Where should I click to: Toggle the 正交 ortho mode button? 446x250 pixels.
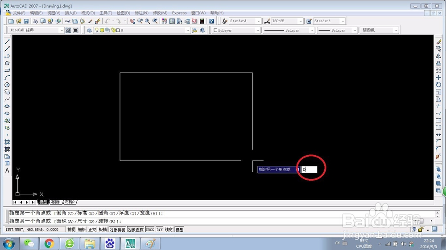tap(92, 230)
